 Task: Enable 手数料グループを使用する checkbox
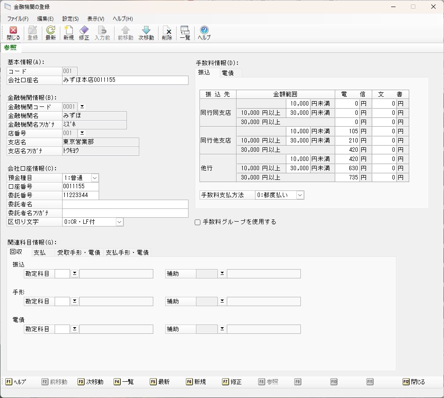pos(198,222)
